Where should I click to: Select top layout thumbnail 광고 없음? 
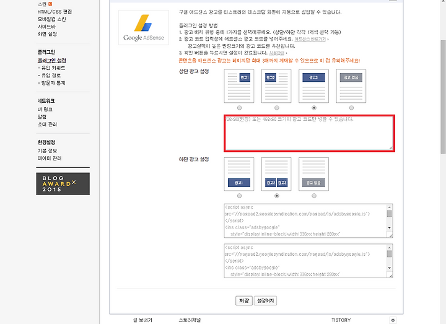coord(351,86)
